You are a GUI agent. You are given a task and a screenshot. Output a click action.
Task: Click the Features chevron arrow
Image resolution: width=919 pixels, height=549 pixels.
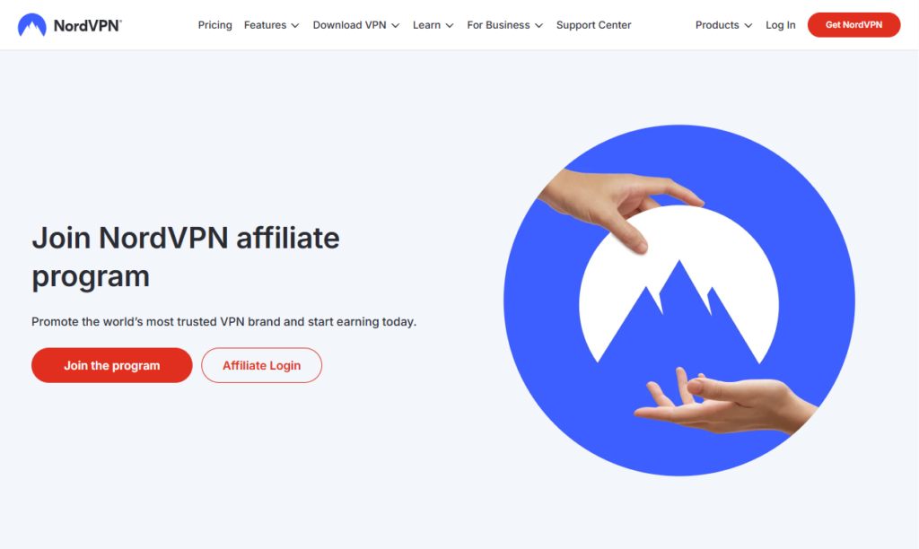pos(295,26)
